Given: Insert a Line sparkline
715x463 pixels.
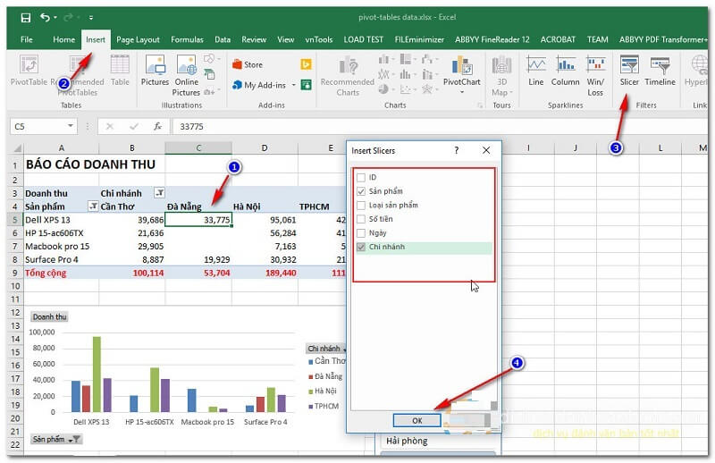Looking at the screenshot, I should pos(536,70).
